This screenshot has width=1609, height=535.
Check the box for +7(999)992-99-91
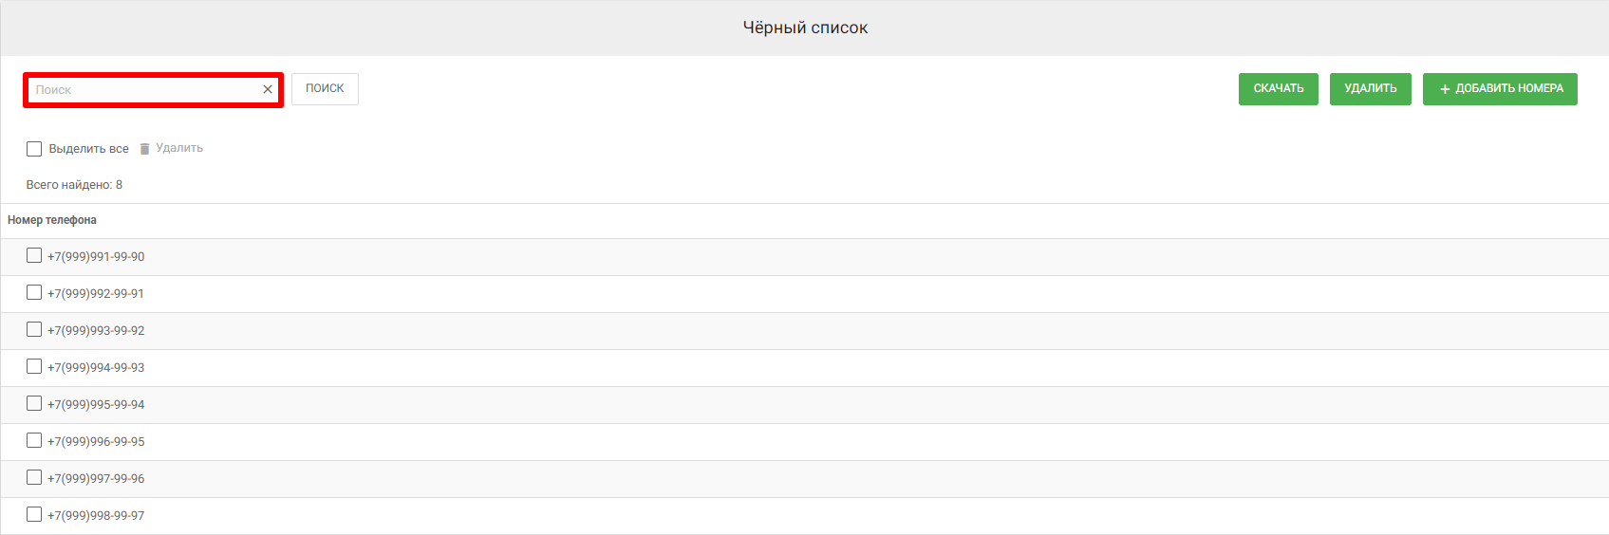(x=34, y=292)
